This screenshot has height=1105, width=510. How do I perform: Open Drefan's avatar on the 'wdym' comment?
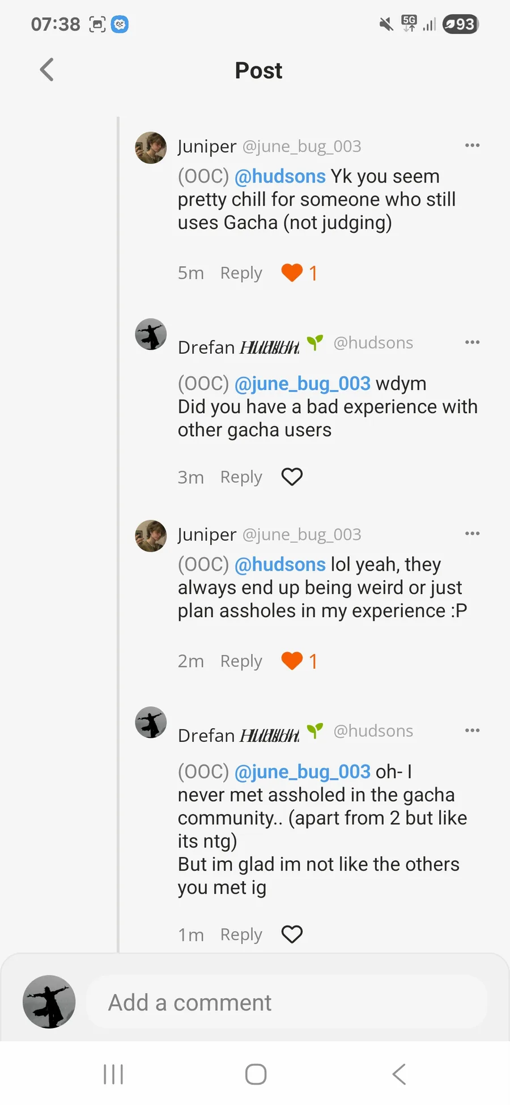151,334
